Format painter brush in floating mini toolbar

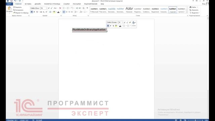pyautogui.click(x=130, y=23)
